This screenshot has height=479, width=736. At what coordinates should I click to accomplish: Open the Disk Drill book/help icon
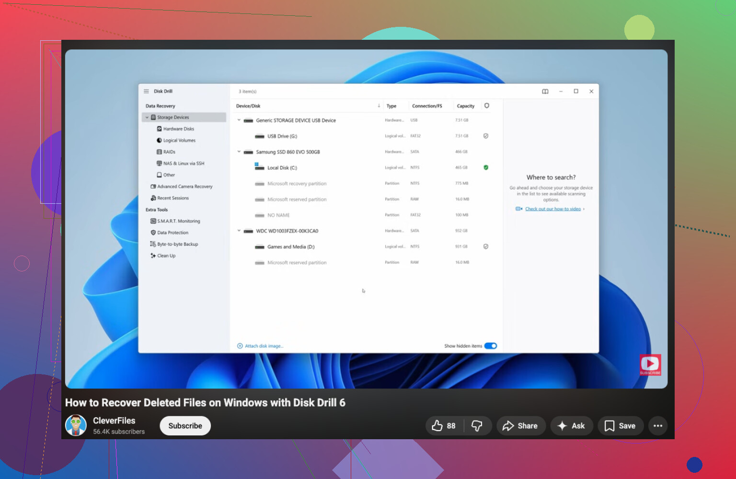click(x=545, y=92)
